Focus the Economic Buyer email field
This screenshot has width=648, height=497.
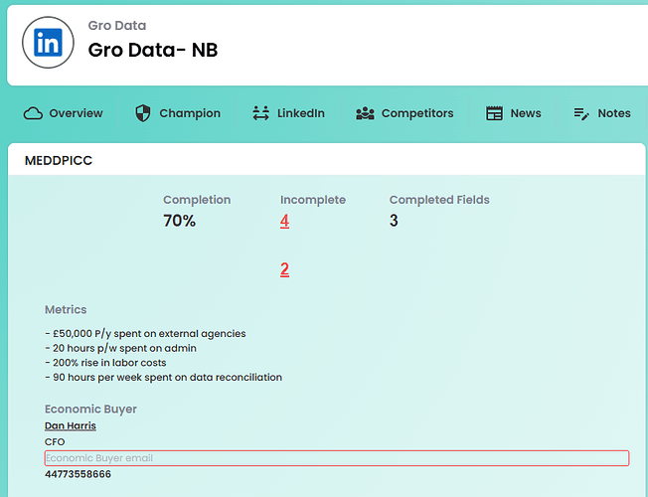pyautogui.click(x=337, y=458)
